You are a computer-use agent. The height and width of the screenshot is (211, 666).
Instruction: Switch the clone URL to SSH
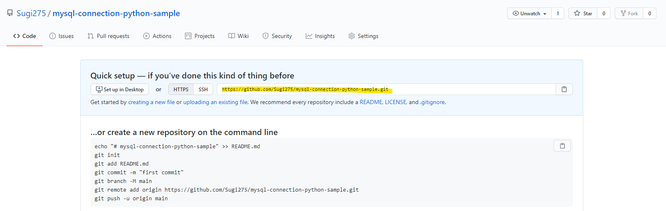pos(203,89)
